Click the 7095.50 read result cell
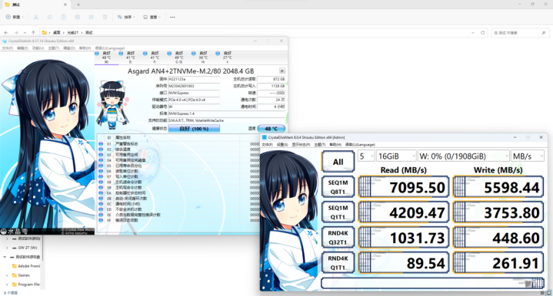 coord(404,187)
